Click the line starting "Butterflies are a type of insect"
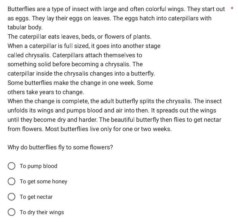 point(116,9)
